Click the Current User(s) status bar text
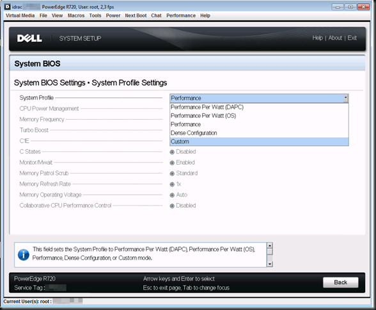Viewport: 376px width, 310px height. (27, 302)
